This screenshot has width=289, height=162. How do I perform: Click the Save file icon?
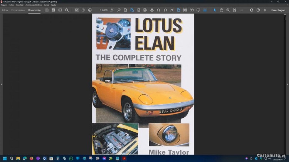point(47,10)
